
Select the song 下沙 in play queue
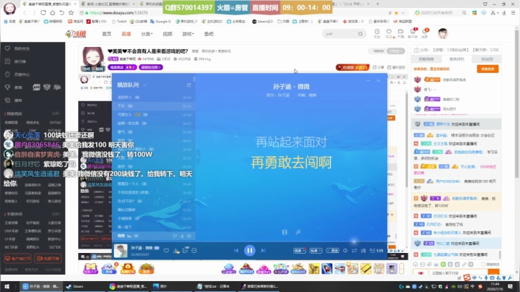pyautogui.click(x=153, y=106)
